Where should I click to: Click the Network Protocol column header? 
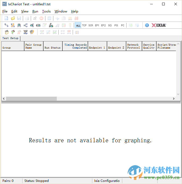coord(134,46)
